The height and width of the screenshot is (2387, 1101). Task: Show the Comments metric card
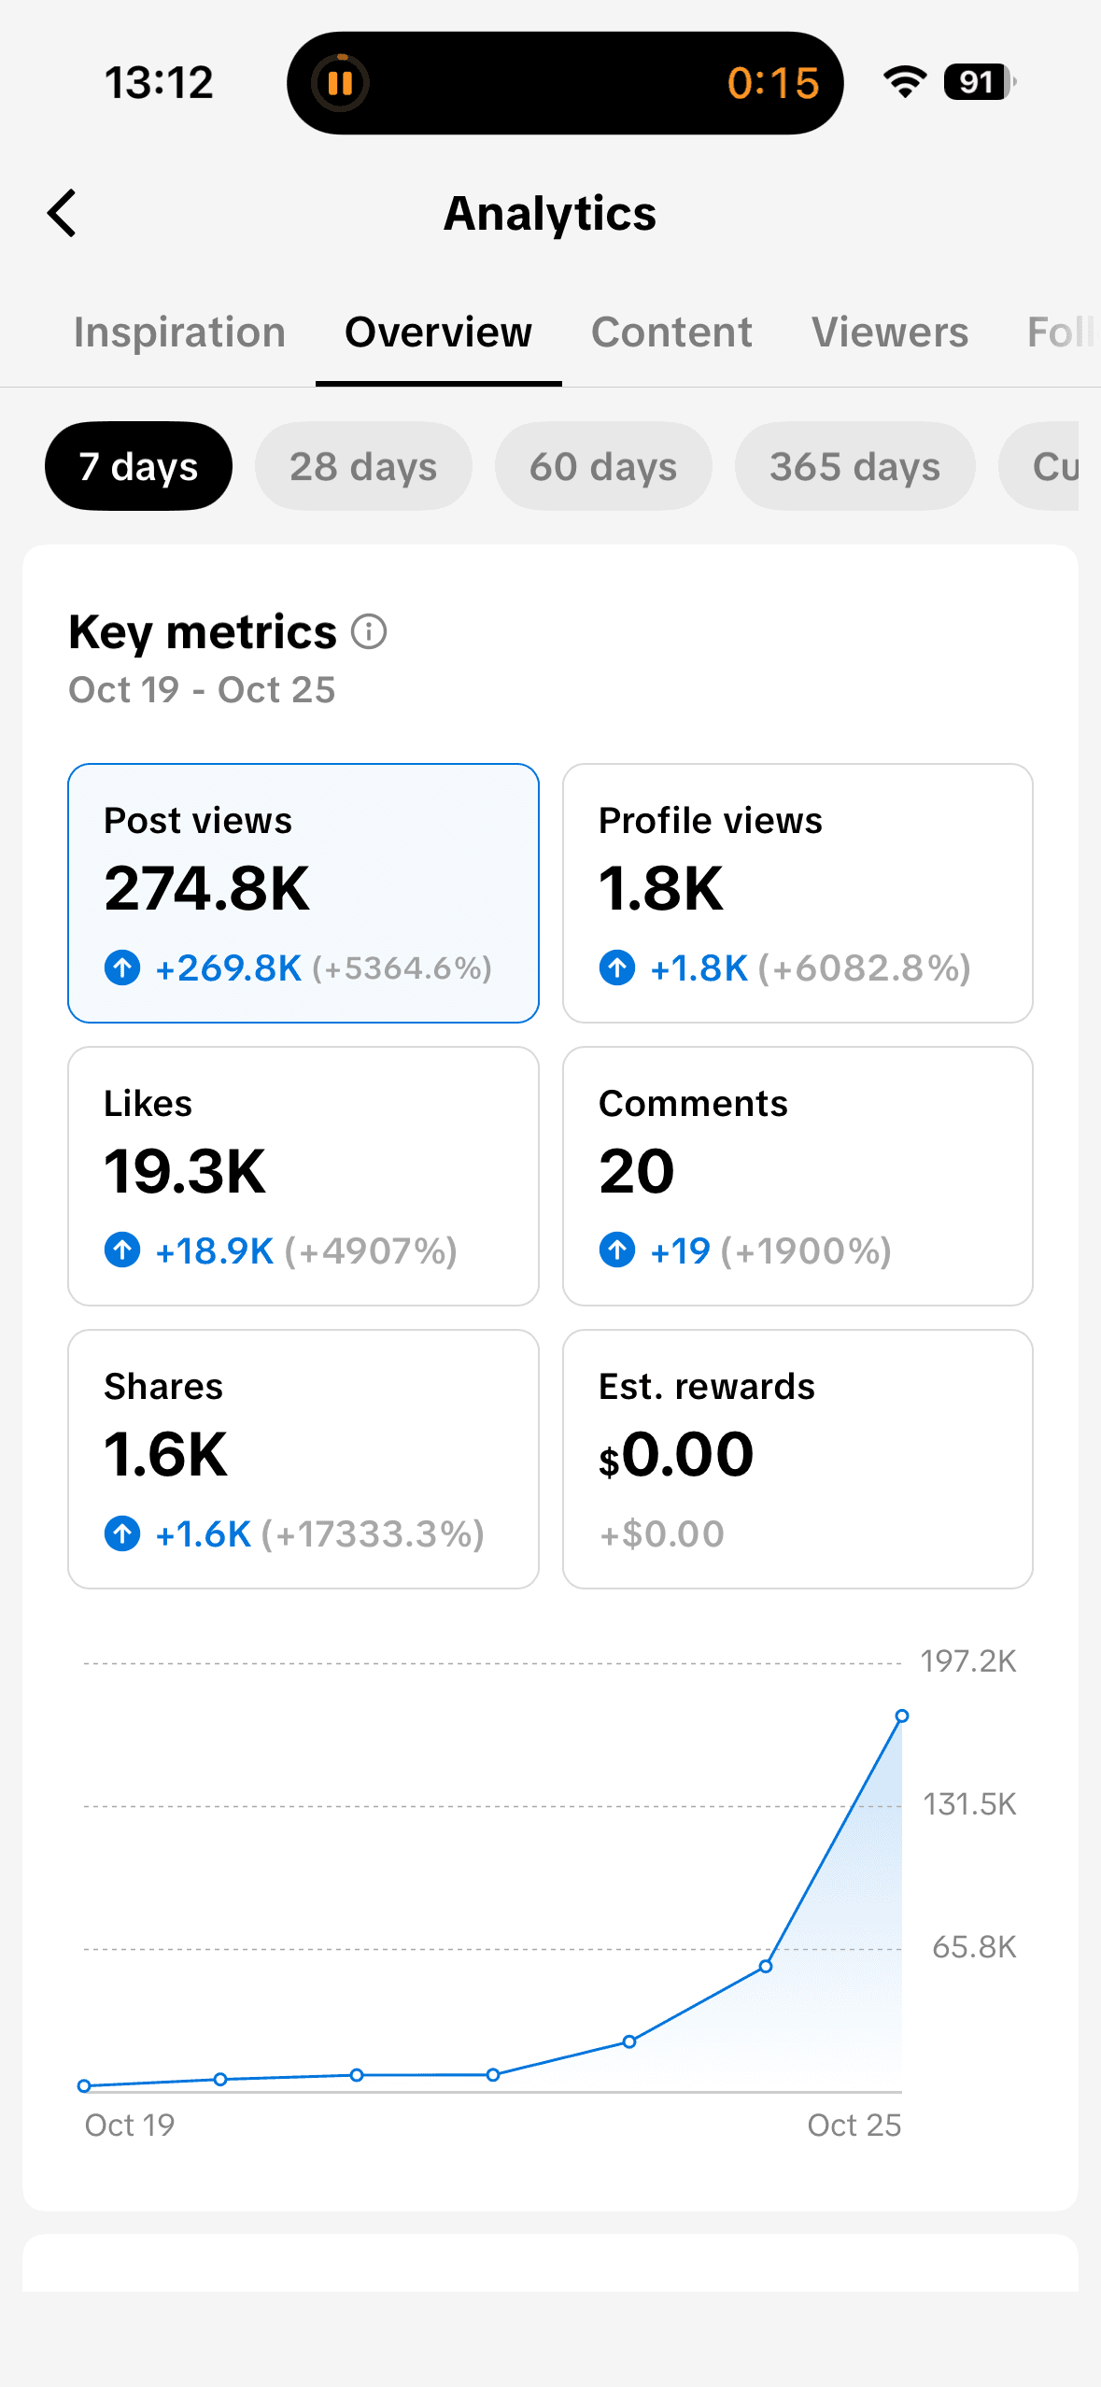[798, 1176]
